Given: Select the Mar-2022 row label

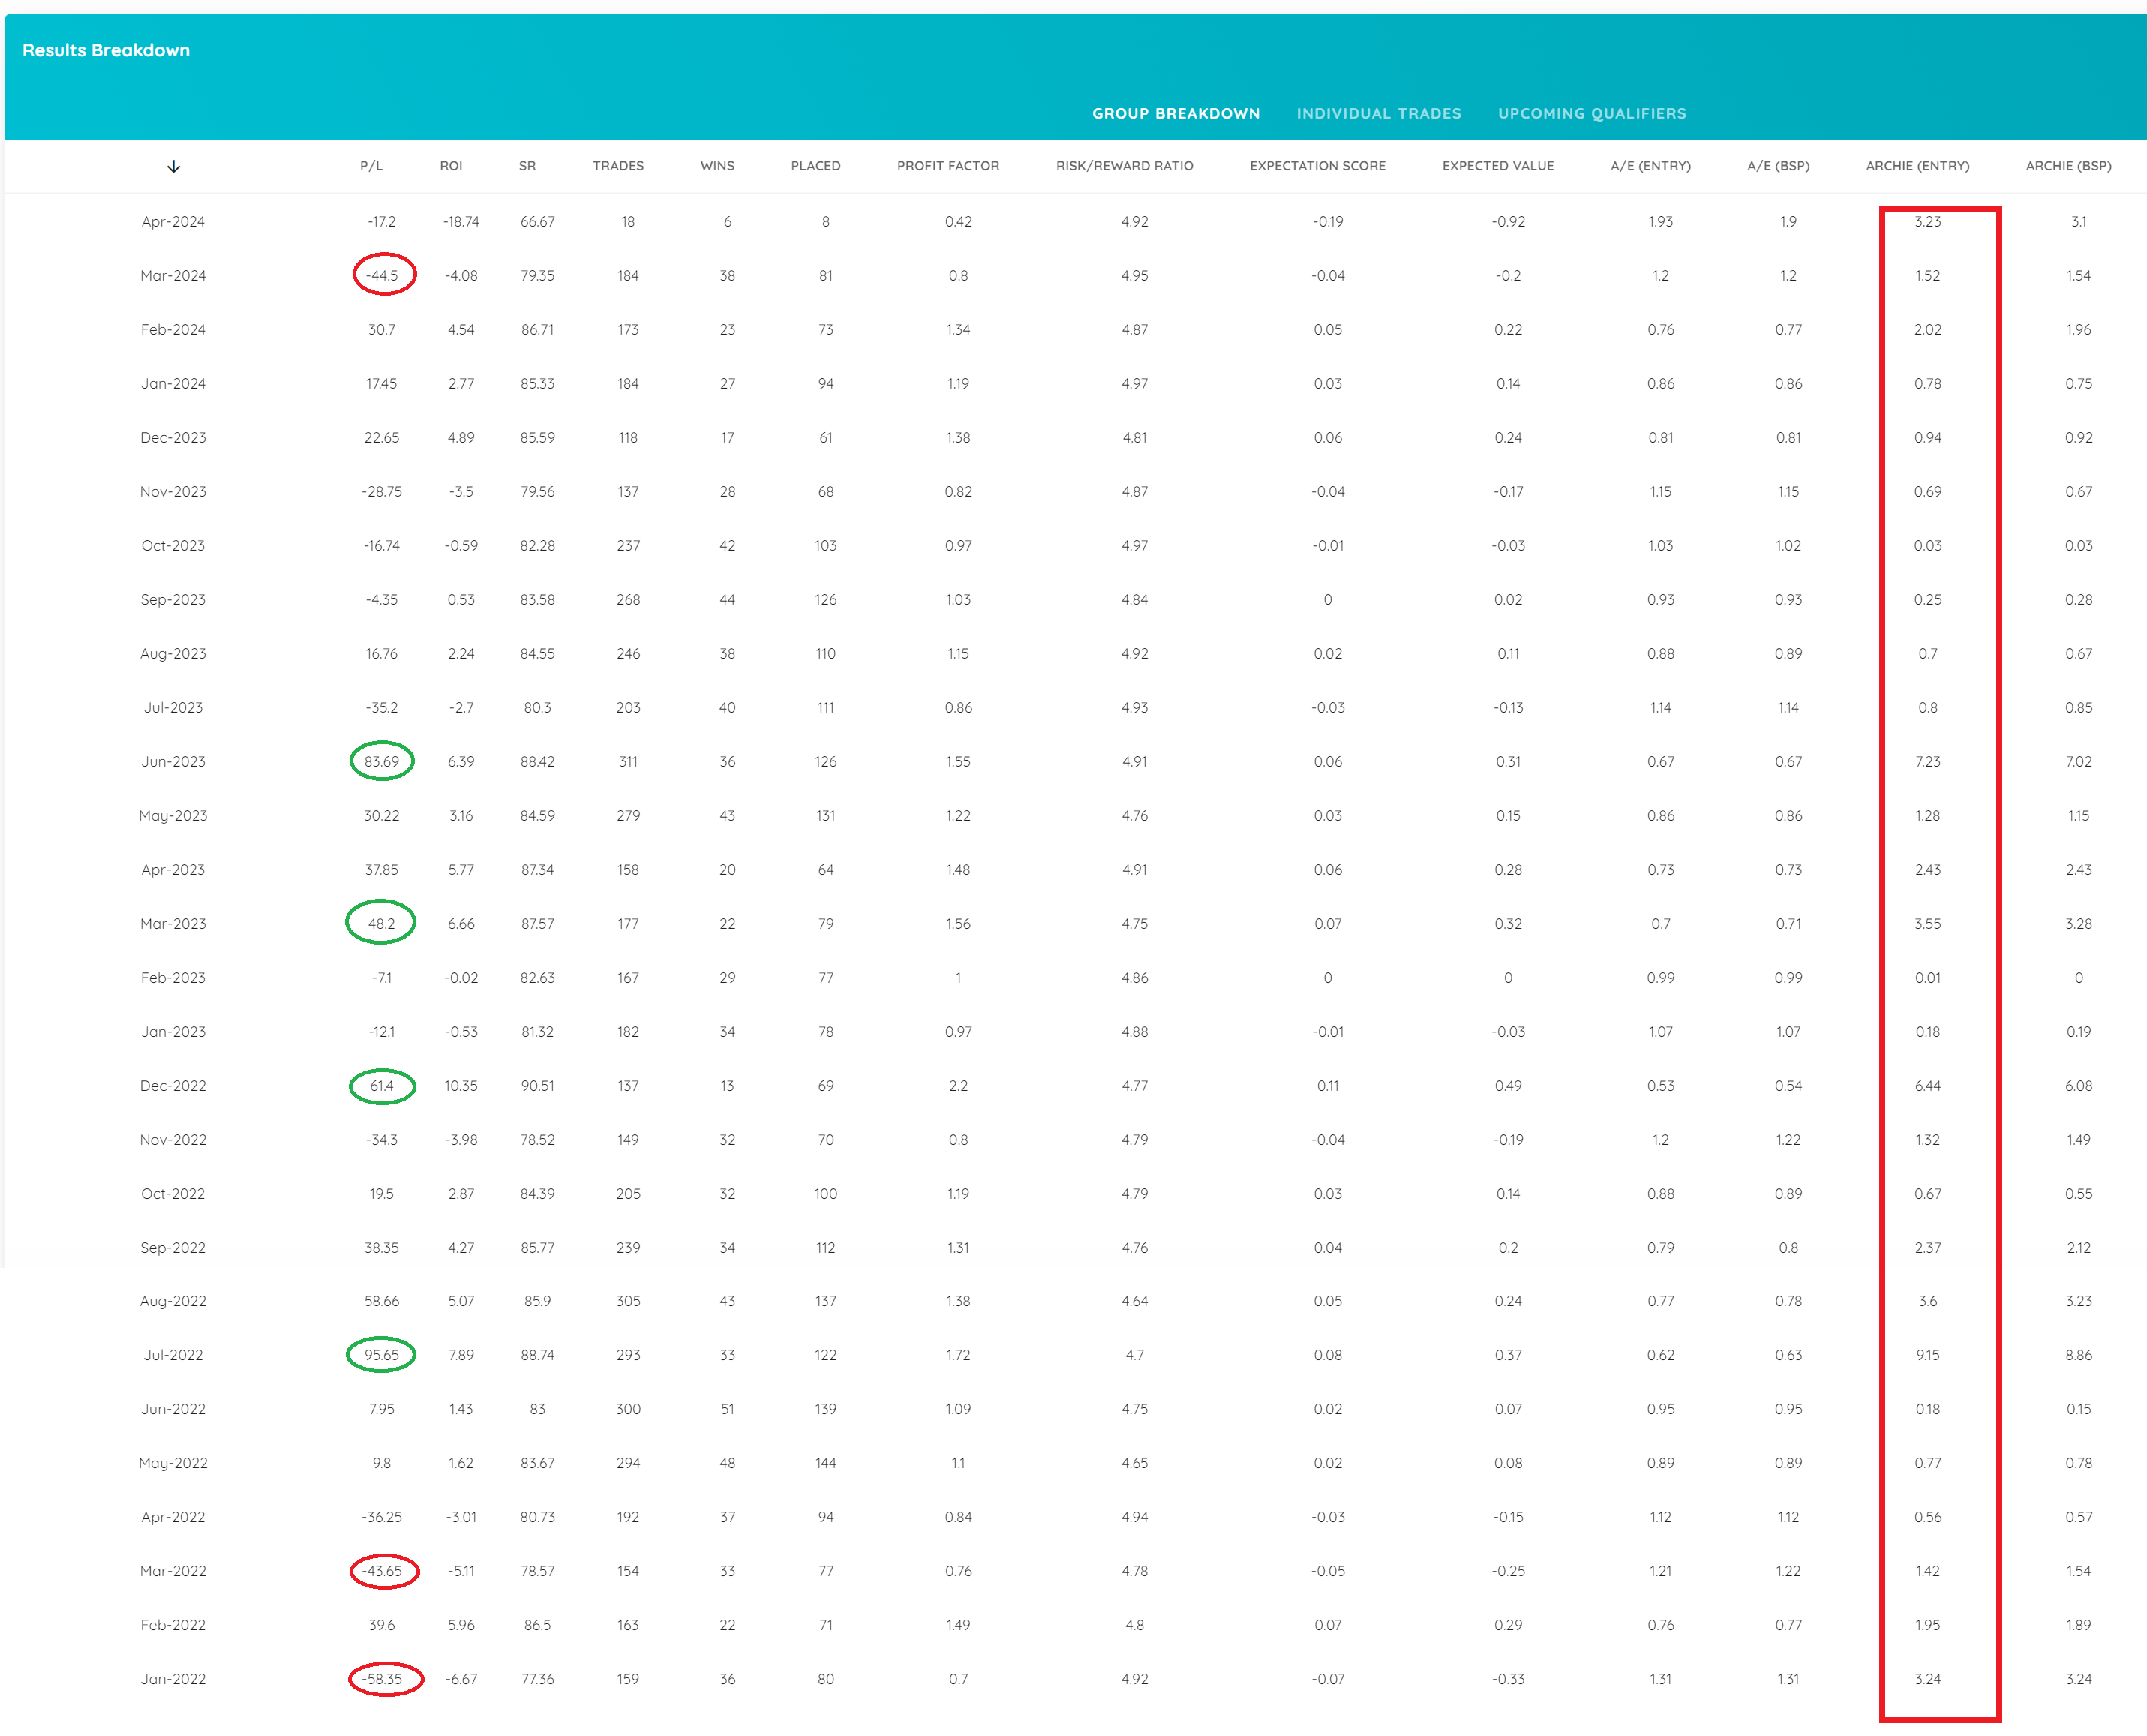Looking at the screenshot, I should pyautogui.click(x=173, y=1571).
